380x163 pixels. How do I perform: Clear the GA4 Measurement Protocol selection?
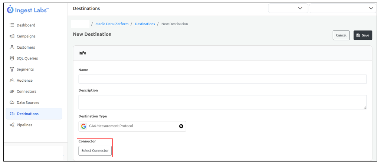181,126
